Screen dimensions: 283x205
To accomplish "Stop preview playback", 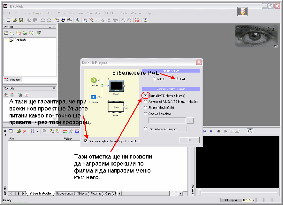I will click(x=211, y=131).
